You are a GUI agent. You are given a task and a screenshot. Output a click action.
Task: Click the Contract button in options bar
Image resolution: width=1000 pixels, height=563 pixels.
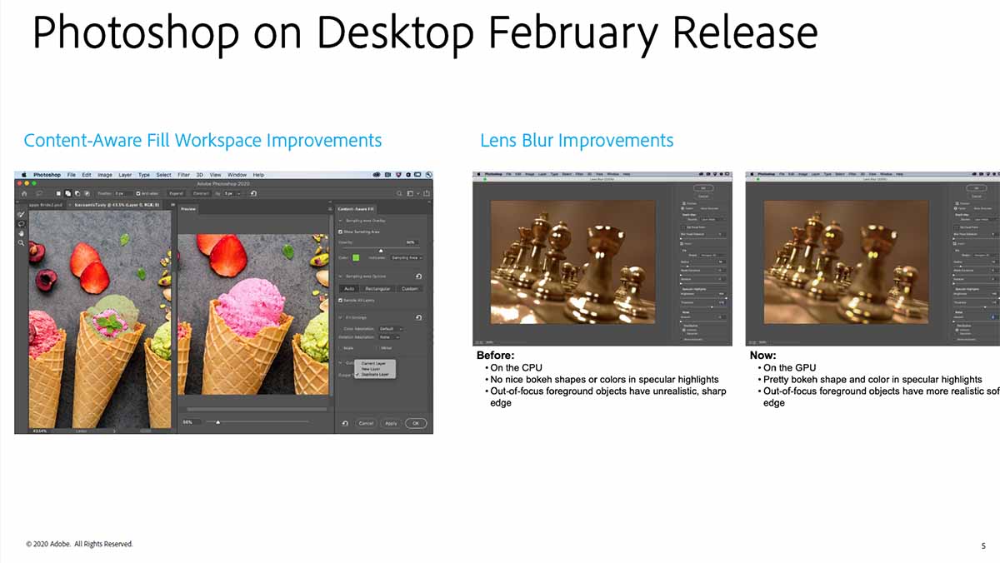click(201, 193)
